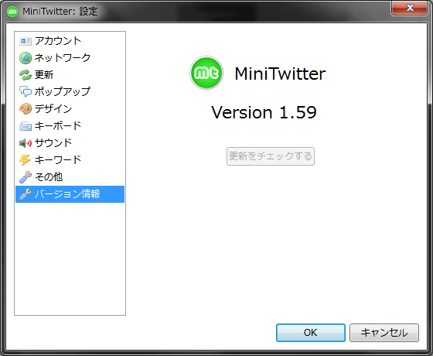Screen dimensions: 433x356
Task: Click the large MiniTwitter mt logo
Action: pyautogui.click(x=206, y=73)
